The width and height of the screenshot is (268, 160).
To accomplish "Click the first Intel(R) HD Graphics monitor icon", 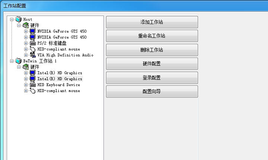I will pos(32,73).
